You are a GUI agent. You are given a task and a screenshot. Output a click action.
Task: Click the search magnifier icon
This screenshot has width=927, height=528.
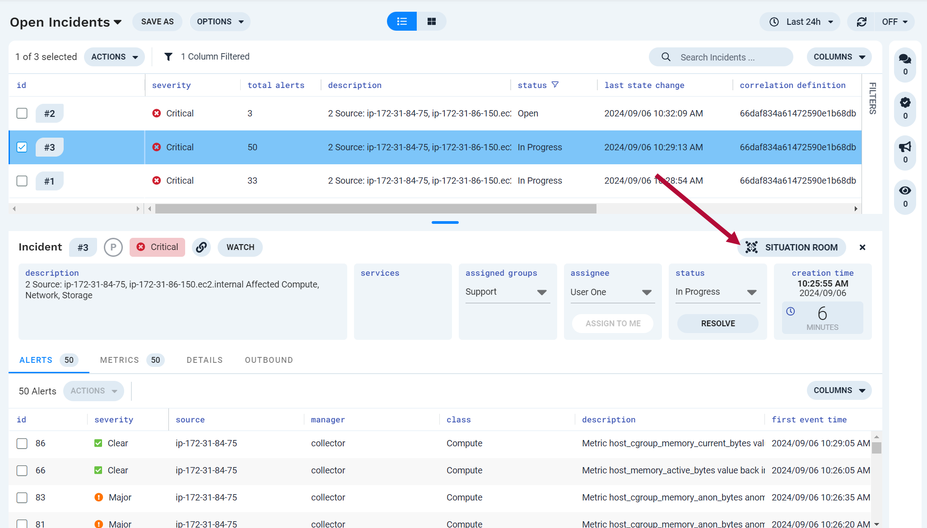(x=666, y=57)
